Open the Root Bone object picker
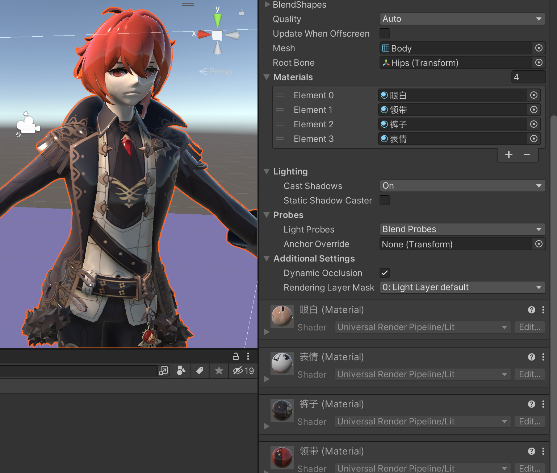The width and height of the screenshot is (557, 473). 539,63
